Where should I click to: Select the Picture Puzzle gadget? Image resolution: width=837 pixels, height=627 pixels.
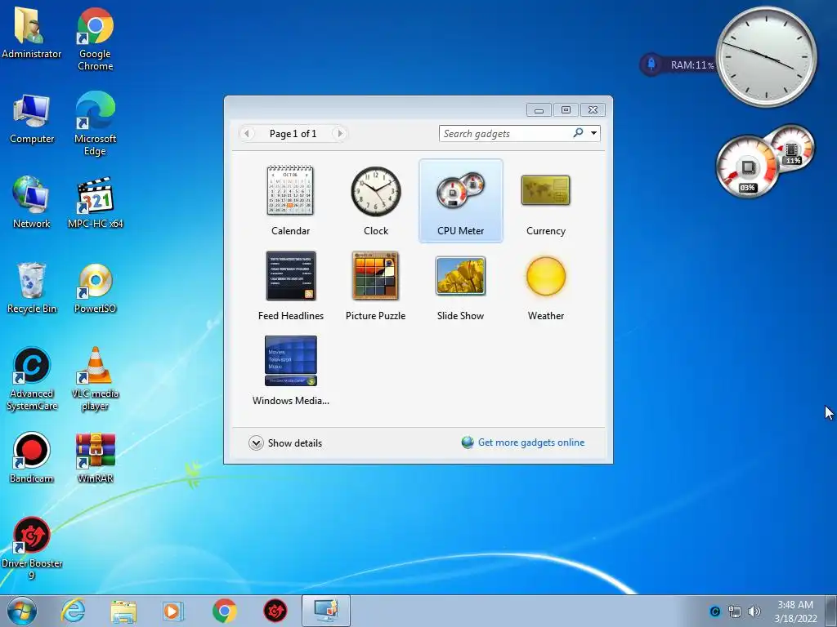tap(376, 285)
